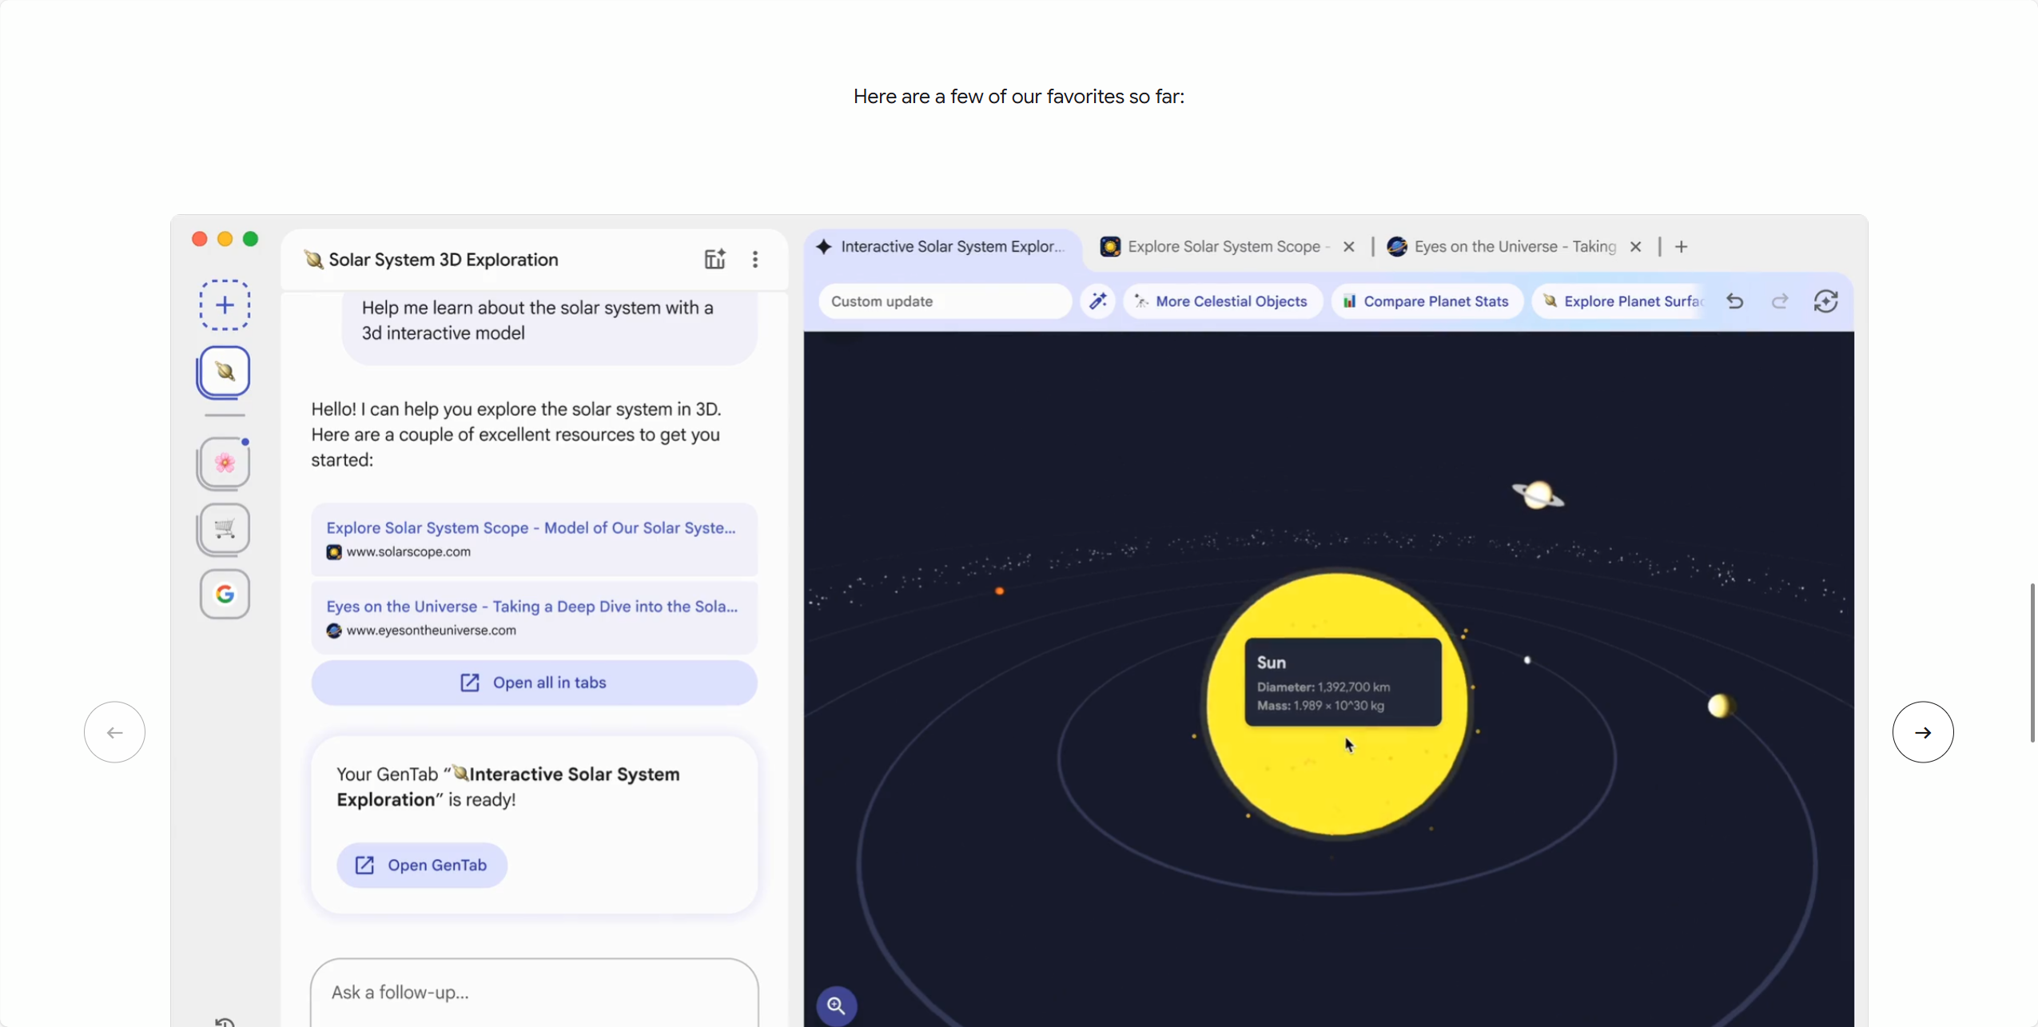Close the Eyes on the Universe tab
The height and width of the screenshot is (1027, 2038).
point(1636,247)
